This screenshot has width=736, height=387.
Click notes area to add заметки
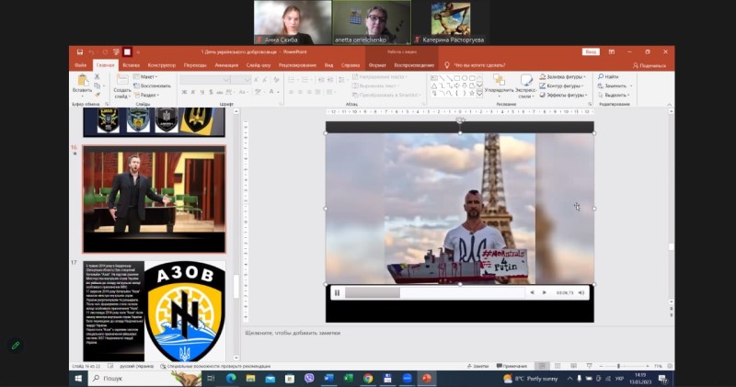pyautogui.click(x=457, y=333)
